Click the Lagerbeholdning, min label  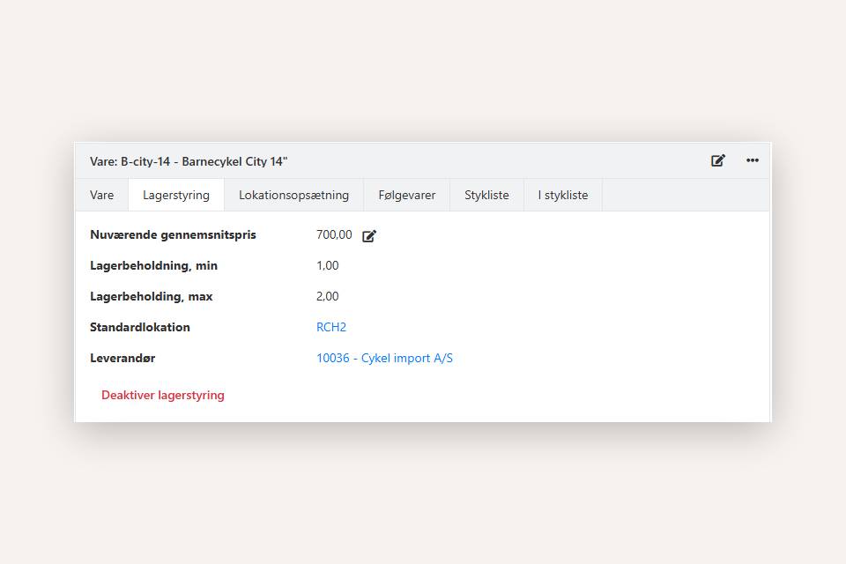(153, 265)
